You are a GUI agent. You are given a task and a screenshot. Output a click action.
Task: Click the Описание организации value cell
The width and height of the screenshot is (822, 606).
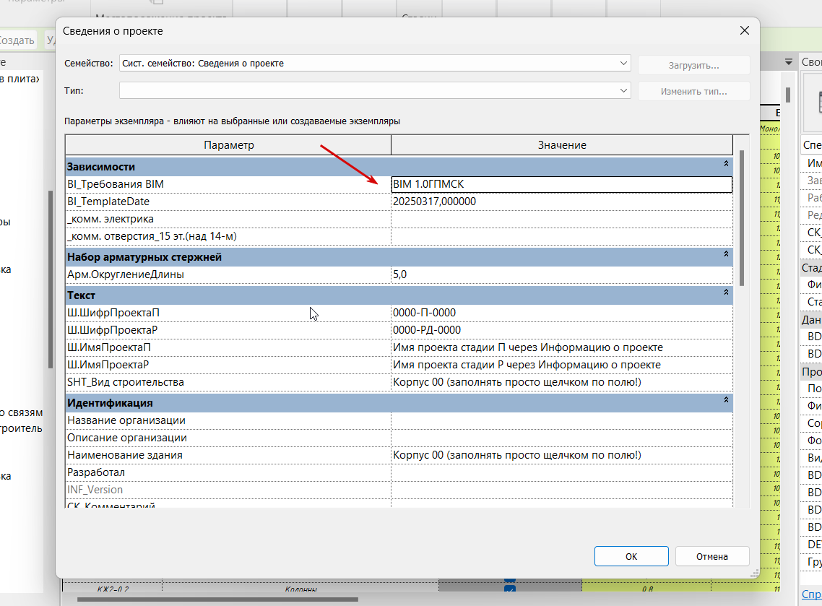pos(561,438)
